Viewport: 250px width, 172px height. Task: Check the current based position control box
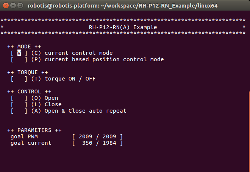point(19,60)
